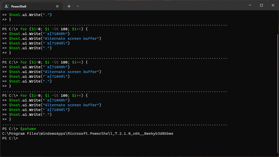Click the maximize window icon
Image resolution: width=279 pixels, height=157 pixels.
tap(261, 5)
